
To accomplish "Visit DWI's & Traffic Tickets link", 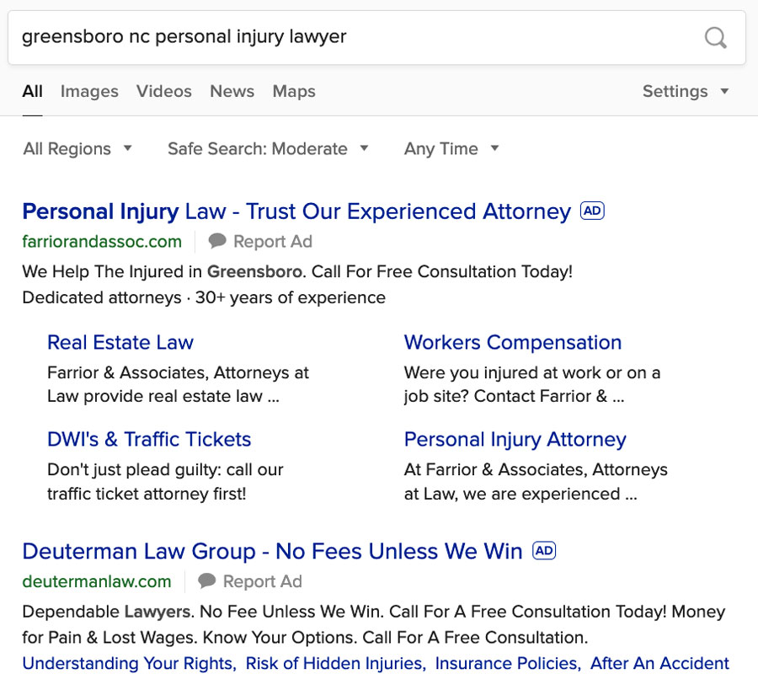I will click(149, 439).
